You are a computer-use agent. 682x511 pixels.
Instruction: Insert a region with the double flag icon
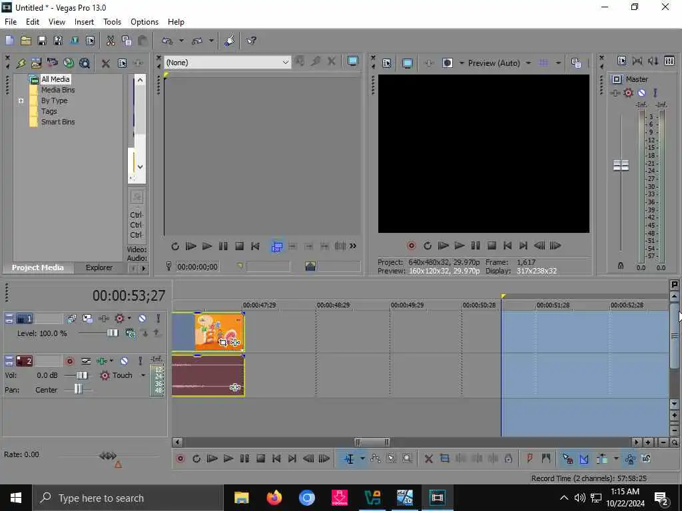[546, 459]
